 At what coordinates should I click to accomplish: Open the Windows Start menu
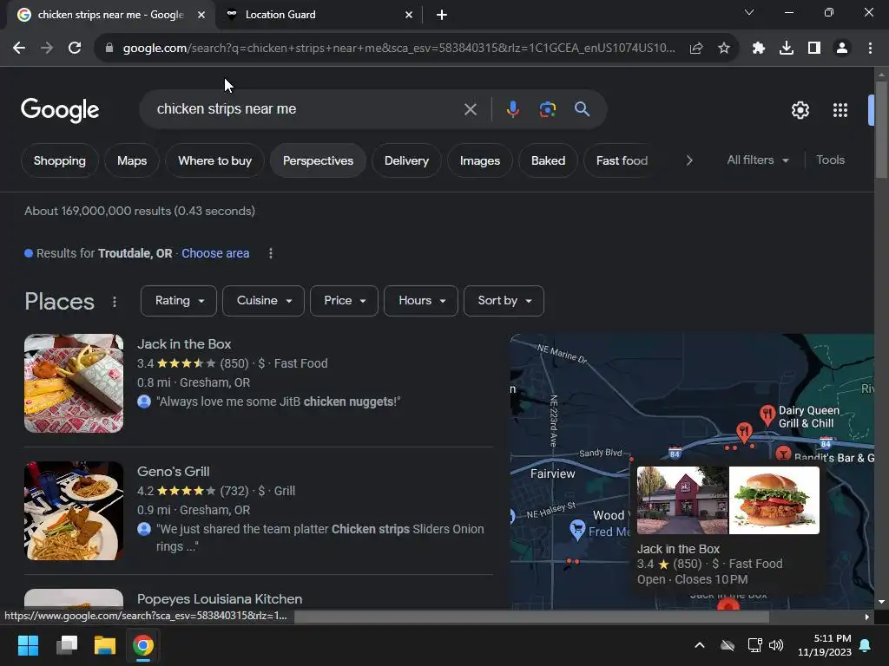[28, 645]
